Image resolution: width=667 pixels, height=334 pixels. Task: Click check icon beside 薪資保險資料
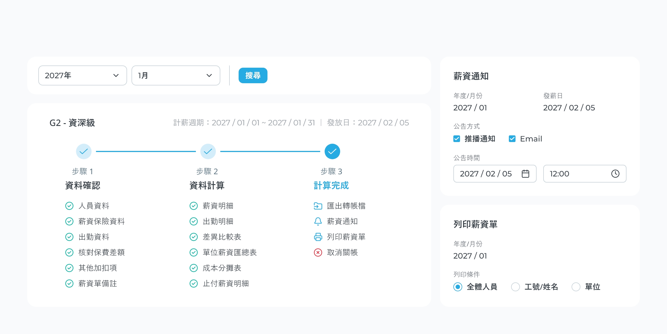(69, 221)
